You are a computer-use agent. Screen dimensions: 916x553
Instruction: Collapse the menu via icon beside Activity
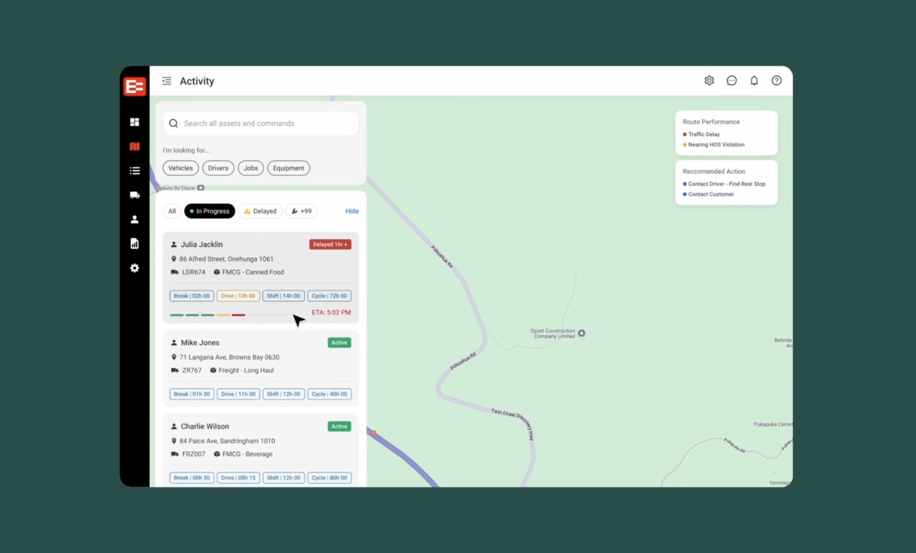pyautogui.click(x=166, y=81)
